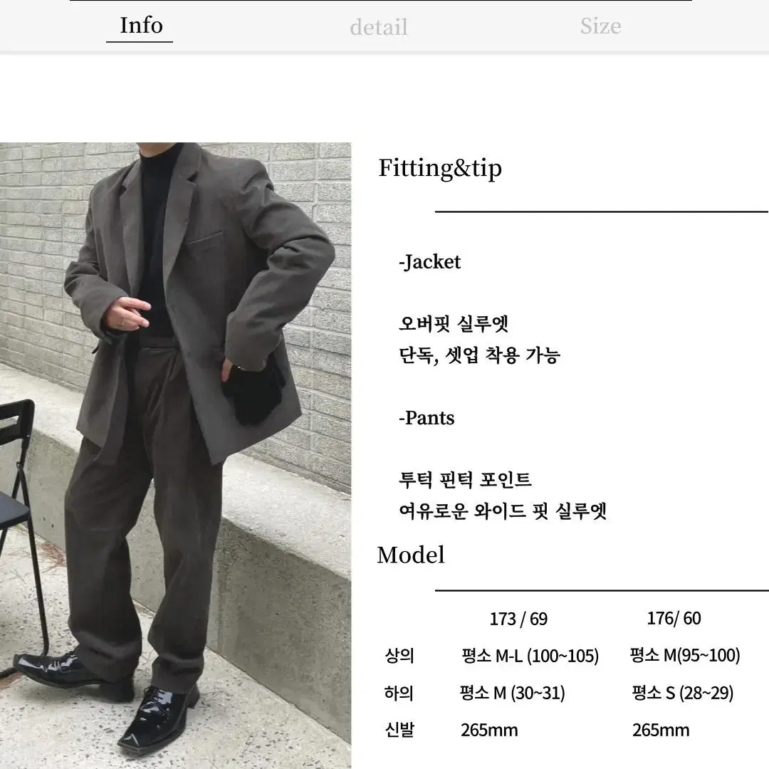The height and width of the screenshot is (769, 769).
Task: Click the model outfit photo
Action: 176,456
